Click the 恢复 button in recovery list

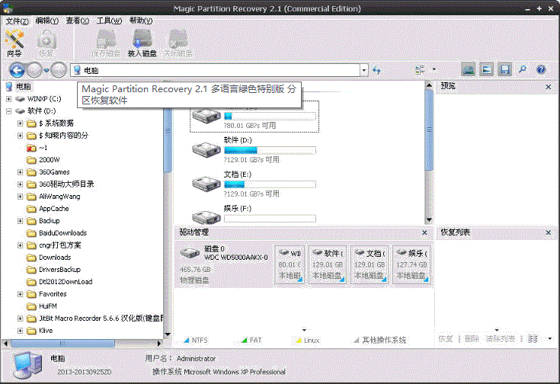446,338
